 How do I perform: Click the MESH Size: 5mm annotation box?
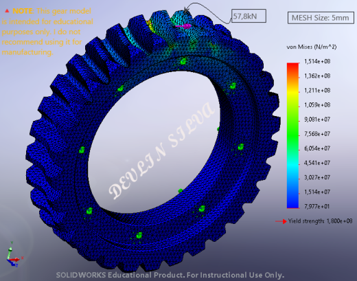click(x=321, y=18)
